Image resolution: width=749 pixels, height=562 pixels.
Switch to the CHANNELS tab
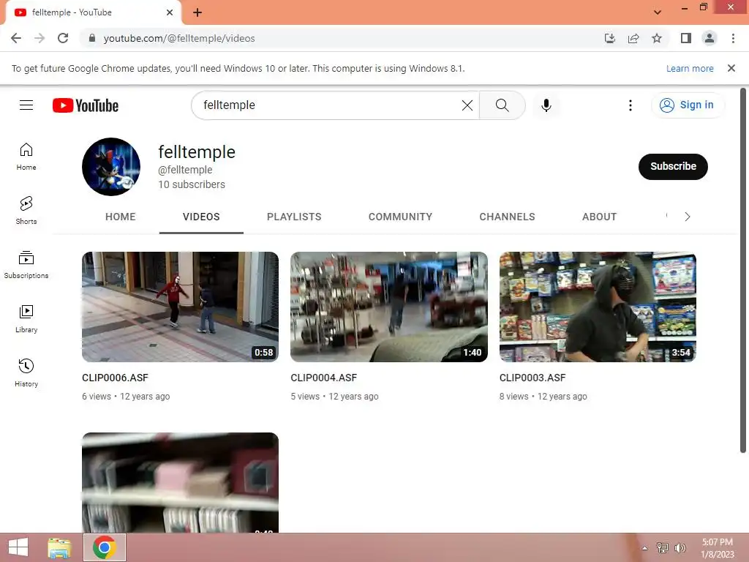pos(508,217)
